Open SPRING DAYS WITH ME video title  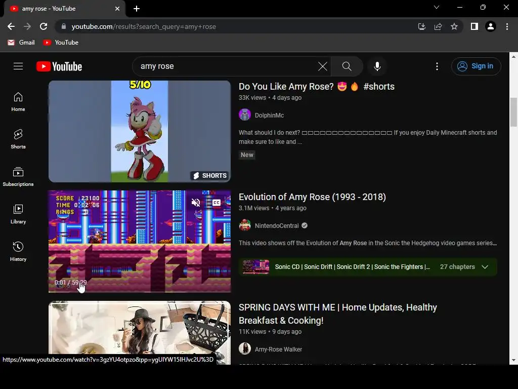[337, 314]
